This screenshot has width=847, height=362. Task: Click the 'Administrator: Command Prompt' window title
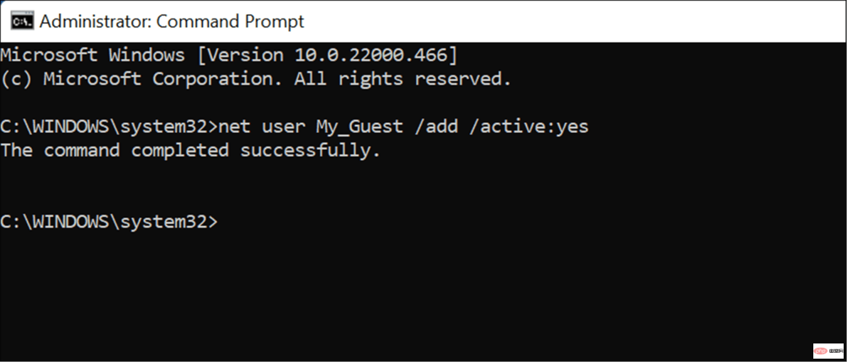172,21
